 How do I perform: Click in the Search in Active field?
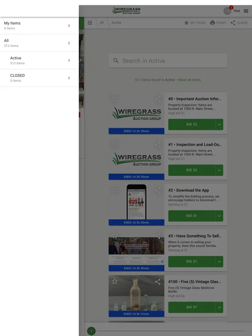168,61
